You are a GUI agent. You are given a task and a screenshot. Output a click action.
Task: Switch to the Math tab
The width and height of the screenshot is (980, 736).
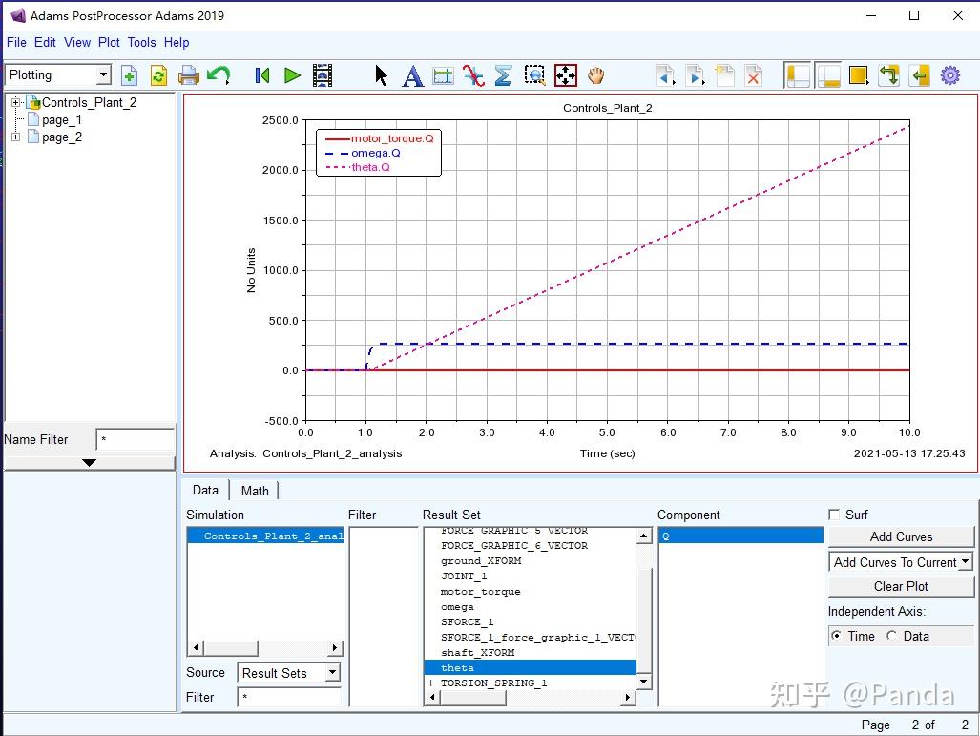click(255, 491)
